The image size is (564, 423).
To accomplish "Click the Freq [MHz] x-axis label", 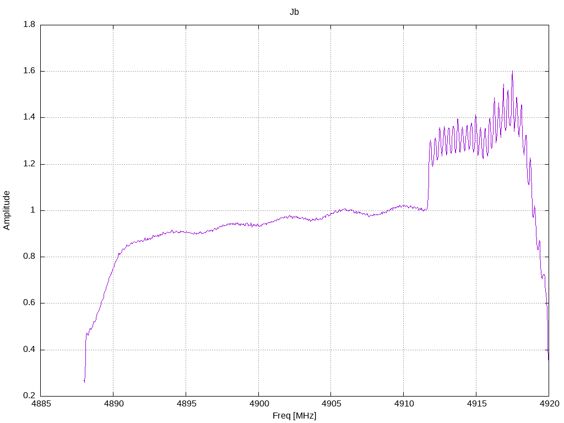I will coord(294,416).
